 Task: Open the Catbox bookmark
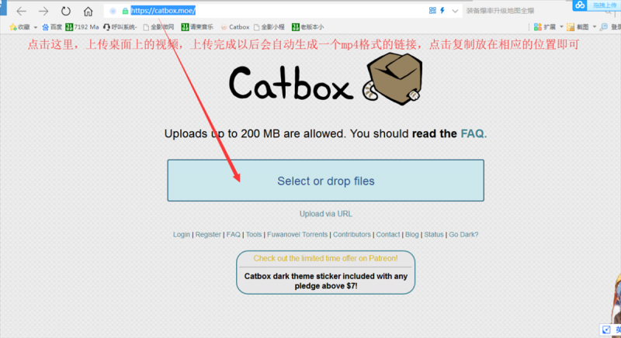click(x=235, y=27)
